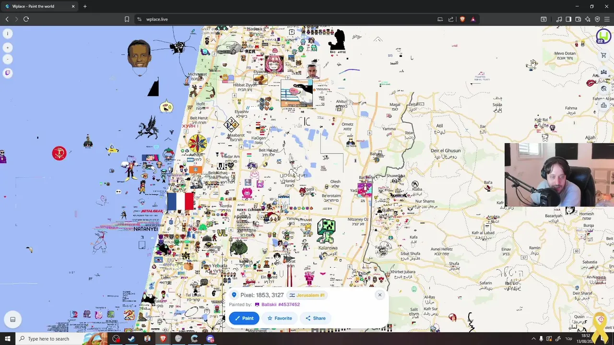Open Discord from the taskbar
Image resolution: width=614 pixels, height=345 pixels.
pyautogui.click(x=210, y=339)
